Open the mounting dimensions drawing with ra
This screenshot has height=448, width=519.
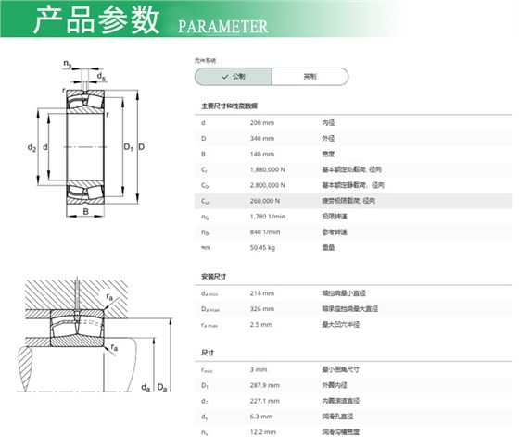click(95, 334)
